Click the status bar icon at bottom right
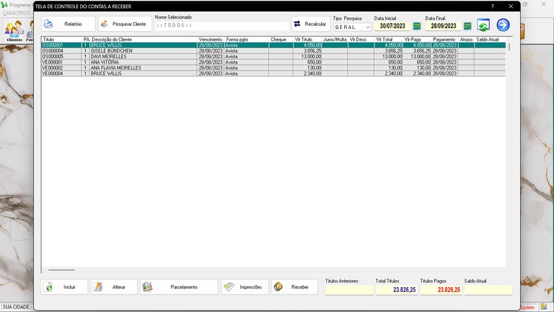Image resolution: width=554 pixels, height=312 pixels. (544, 307)
